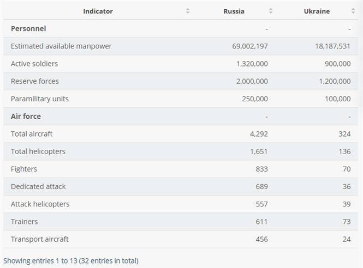Click Ukraine's reserve forces value 1,200,000
Image resolution: width=363 pixels, height=268 pixels.
point(332,81)
